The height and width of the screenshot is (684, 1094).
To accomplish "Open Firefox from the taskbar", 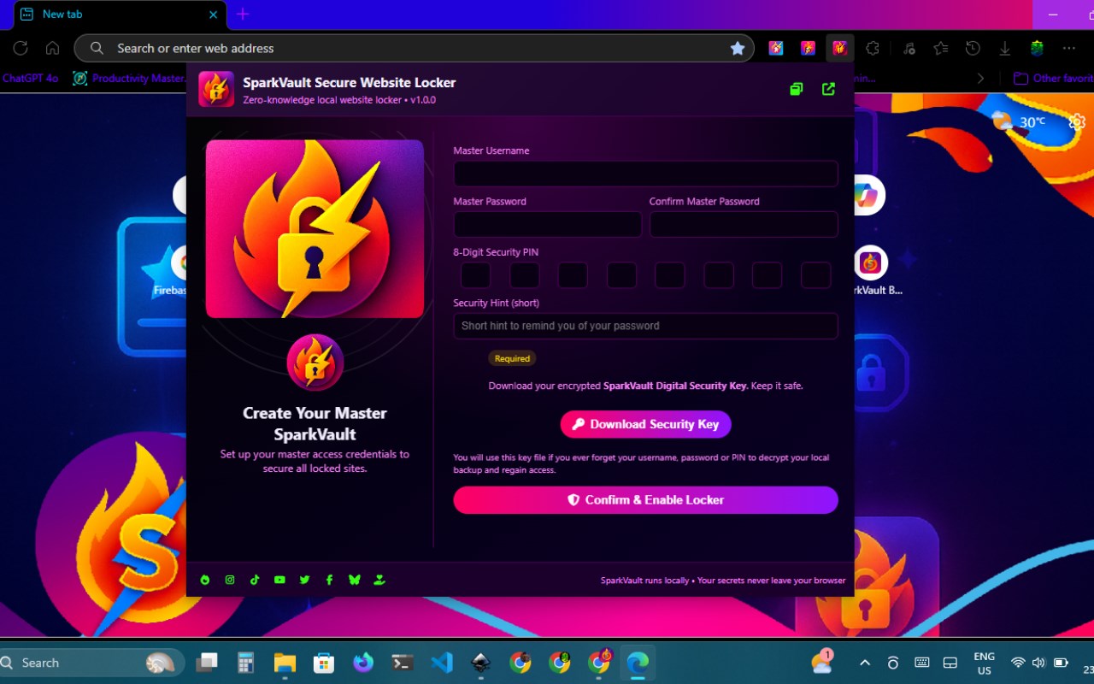I will click(x=363, y=662).
